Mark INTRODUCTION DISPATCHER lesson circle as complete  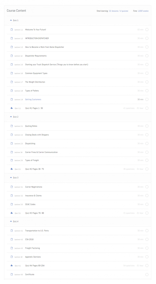[147, 38]
